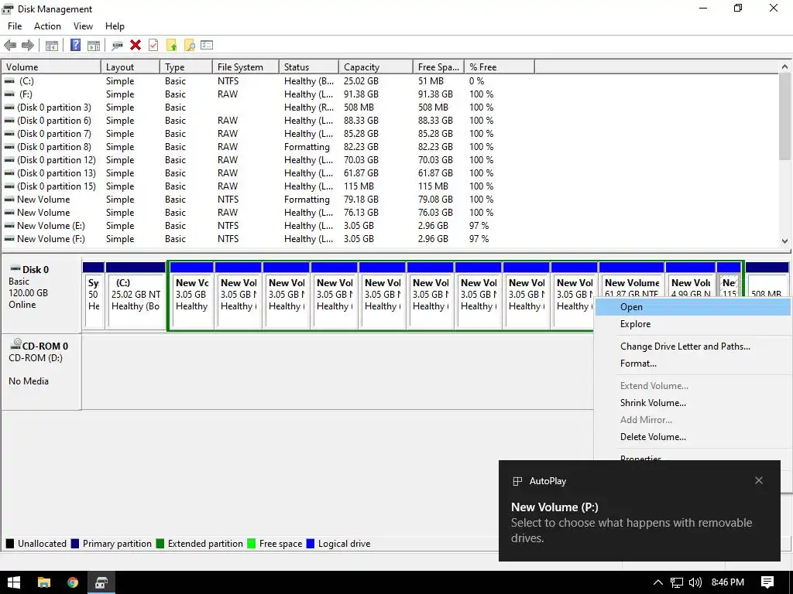Click the Properties checkmark-page toolbar icon
793x594 pixels.
[153, 45]
